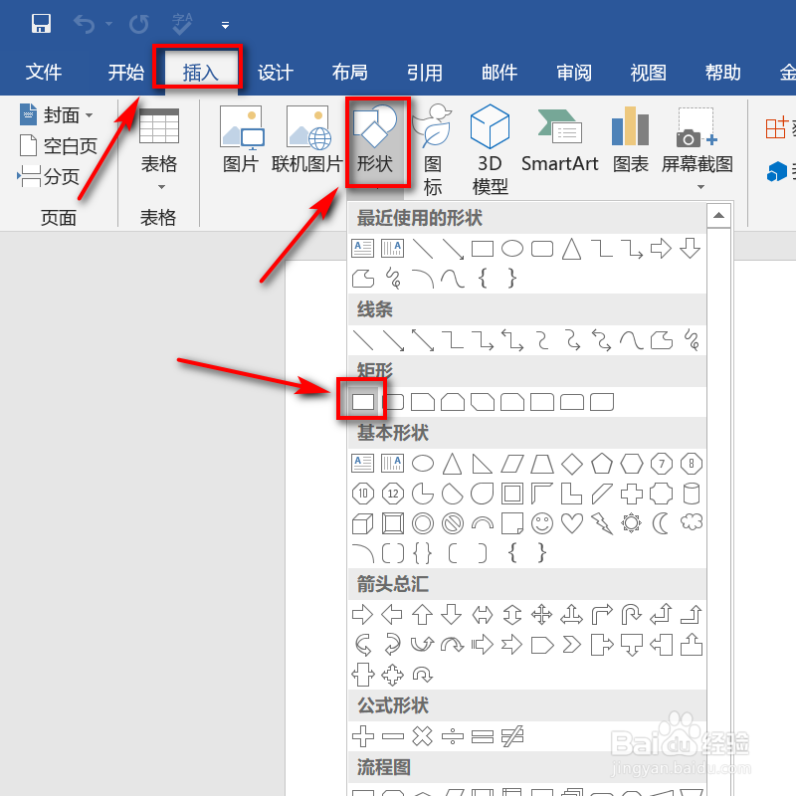The width and height of the screenshot is (796, 796).
Task: Select the straight line under 线条
Action: pos(363,340)
